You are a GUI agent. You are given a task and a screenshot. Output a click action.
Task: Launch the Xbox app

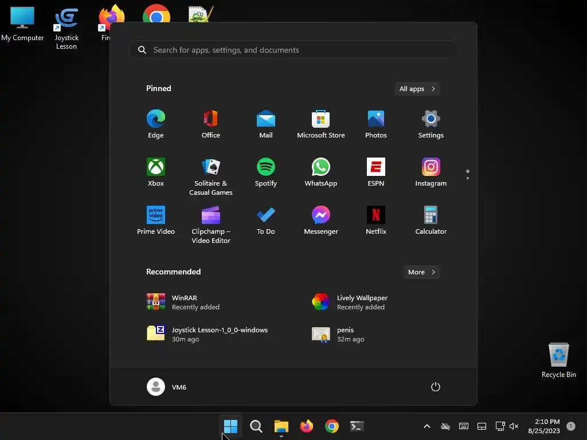coord(156,172)
